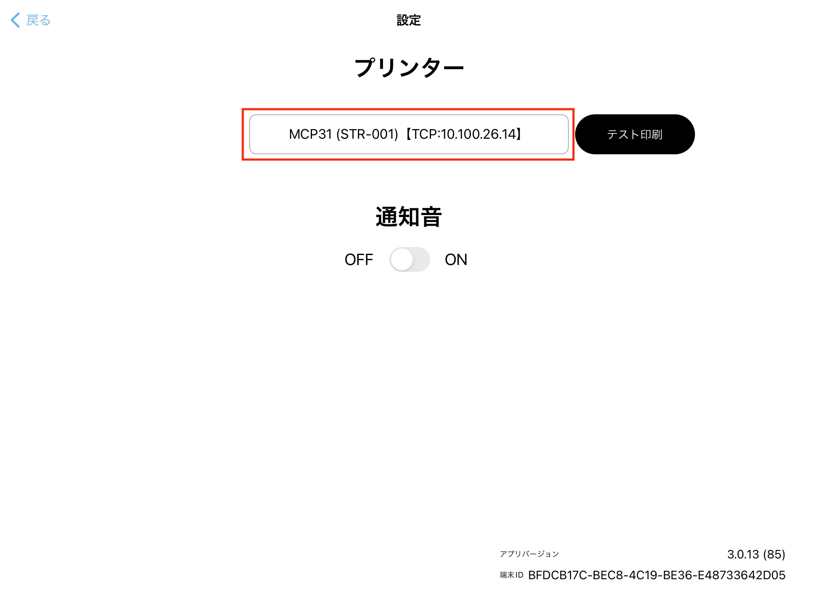The width and height of the screenshot is (818, 598).
Task: Click the version number 3.0.13 (85)
Action: pyautogui.click(x=756, y=554)
